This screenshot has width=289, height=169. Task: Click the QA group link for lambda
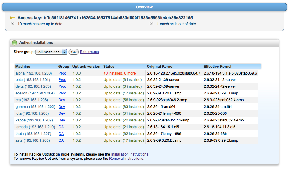point(61,127)
